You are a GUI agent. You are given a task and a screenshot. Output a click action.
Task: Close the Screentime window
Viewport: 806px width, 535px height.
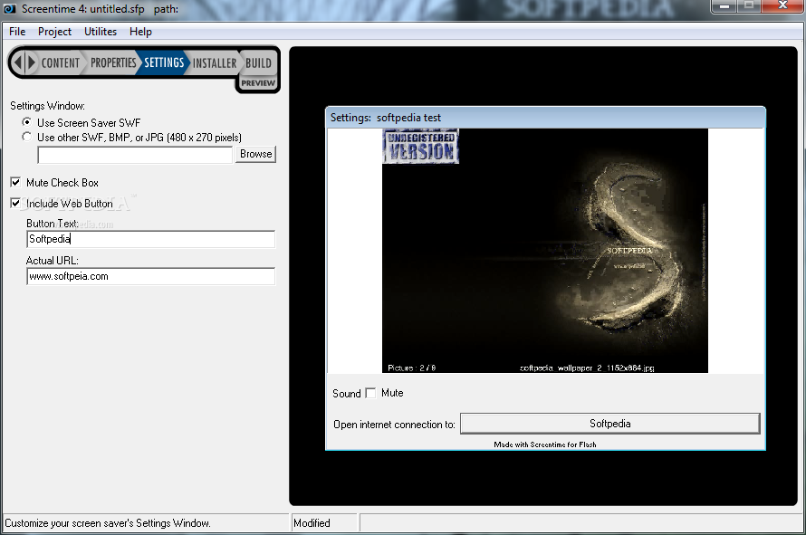(782, 6)
